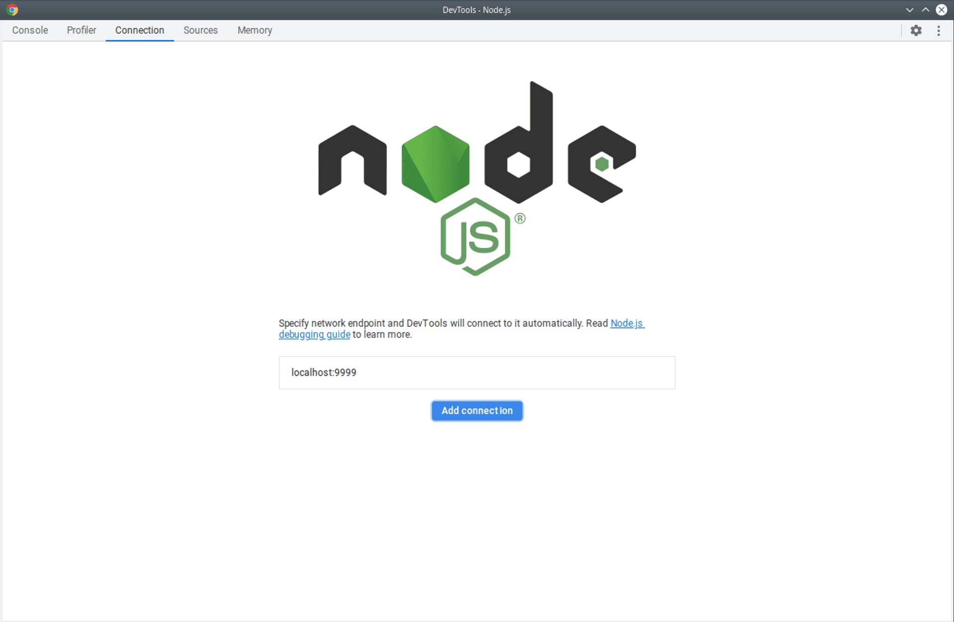Maximize the DevTools window
Image resolution: width=954 pixels, height=622 pixels.
tap(925, 10)
